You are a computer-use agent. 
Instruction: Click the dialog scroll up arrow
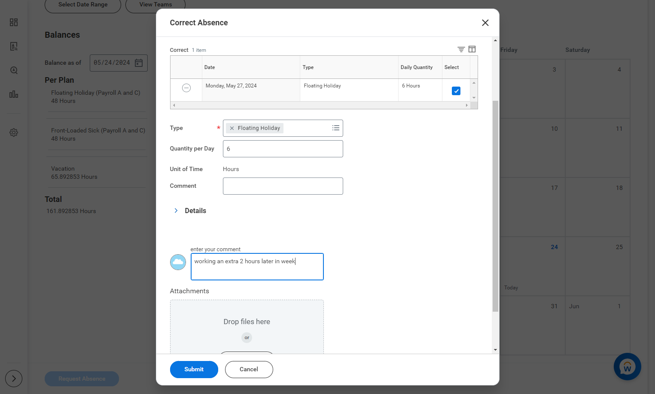point(495,40)
